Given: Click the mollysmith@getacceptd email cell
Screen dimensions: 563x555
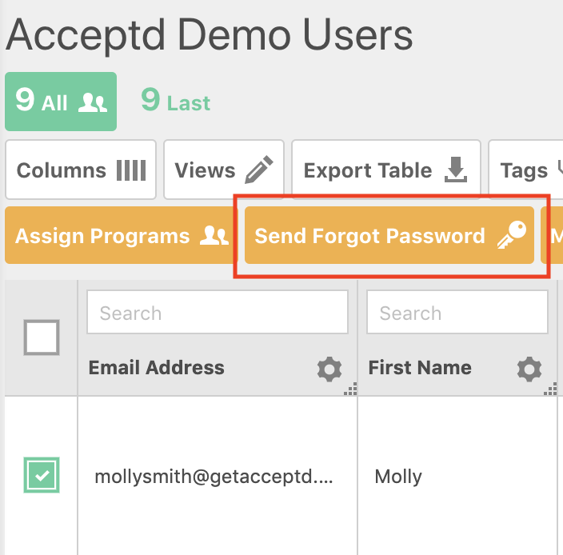Looking at the screenshot, I should (x=214, y=477).
